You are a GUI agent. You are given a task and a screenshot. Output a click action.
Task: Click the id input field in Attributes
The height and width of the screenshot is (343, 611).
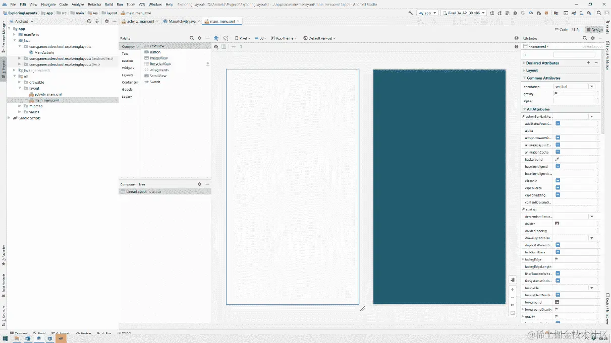(x=574, y=54)
